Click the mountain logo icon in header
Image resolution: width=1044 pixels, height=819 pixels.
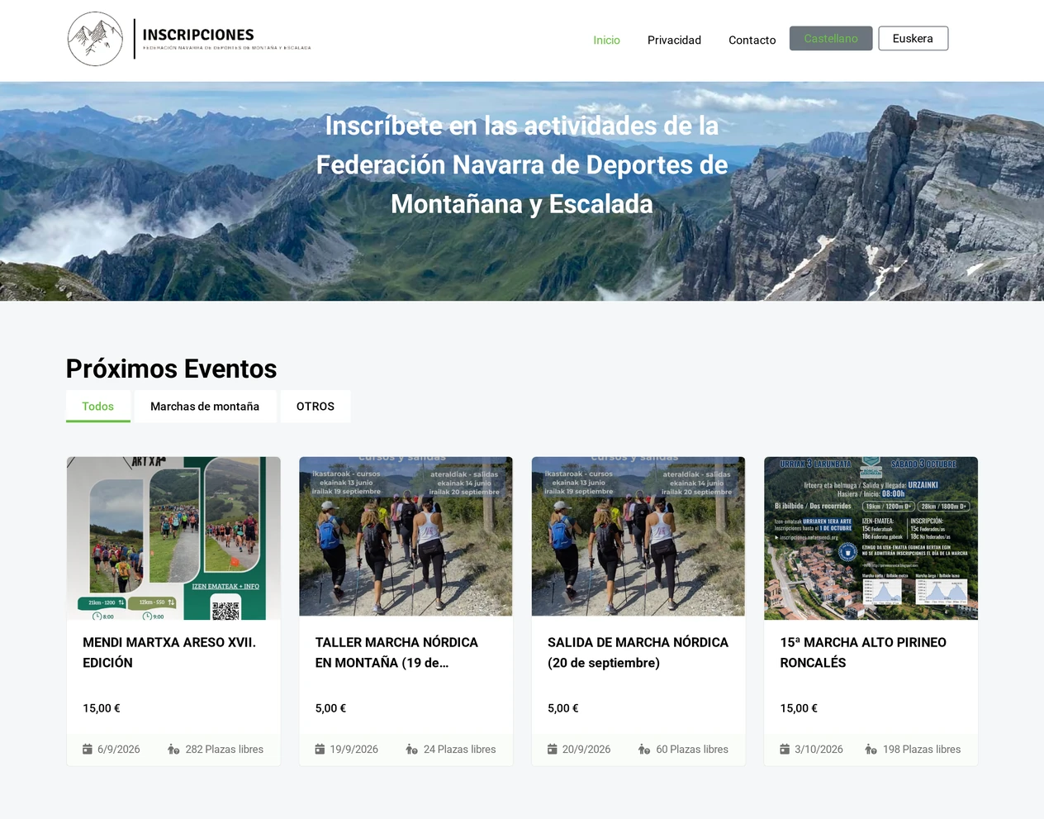point(95,39)
